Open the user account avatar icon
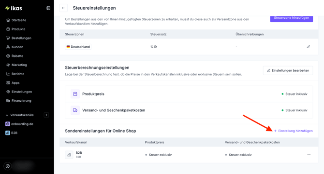This screenshot has height=174, width=324. pos(8,166)
